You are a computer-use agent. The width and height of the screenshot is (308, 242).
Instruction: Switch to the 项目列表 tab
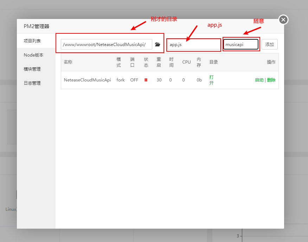[32, 41]
